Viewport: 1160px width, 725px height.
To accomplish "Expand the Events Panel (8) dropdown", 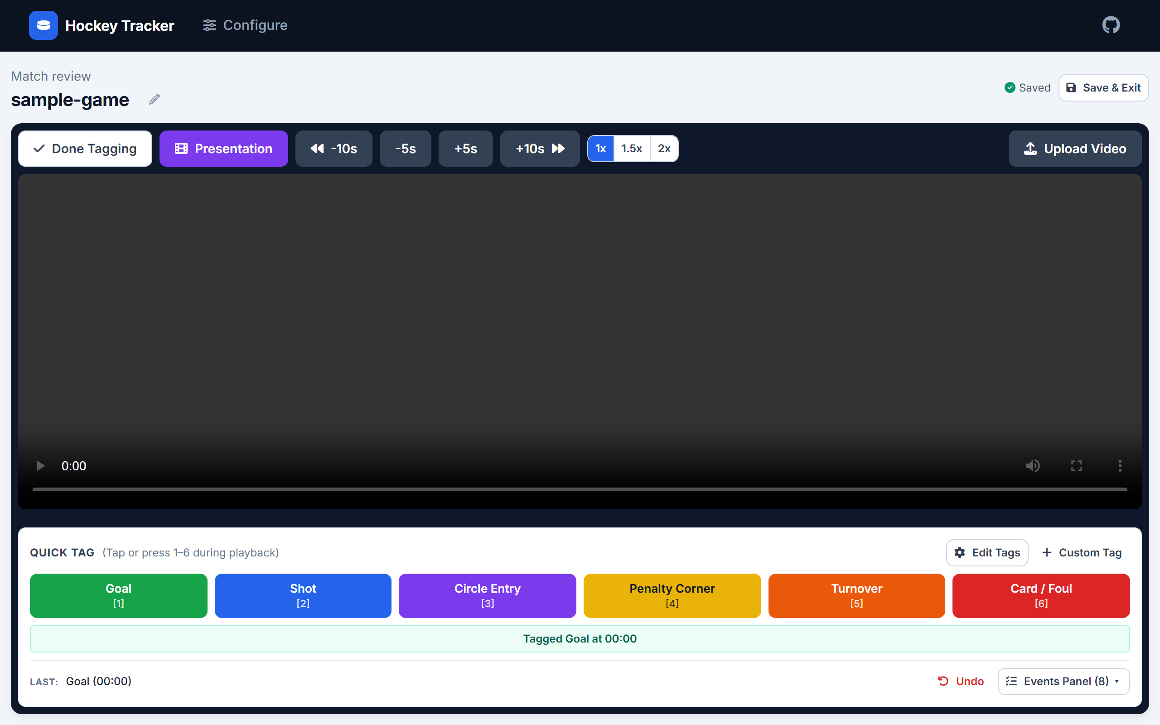I will 1063,681.
